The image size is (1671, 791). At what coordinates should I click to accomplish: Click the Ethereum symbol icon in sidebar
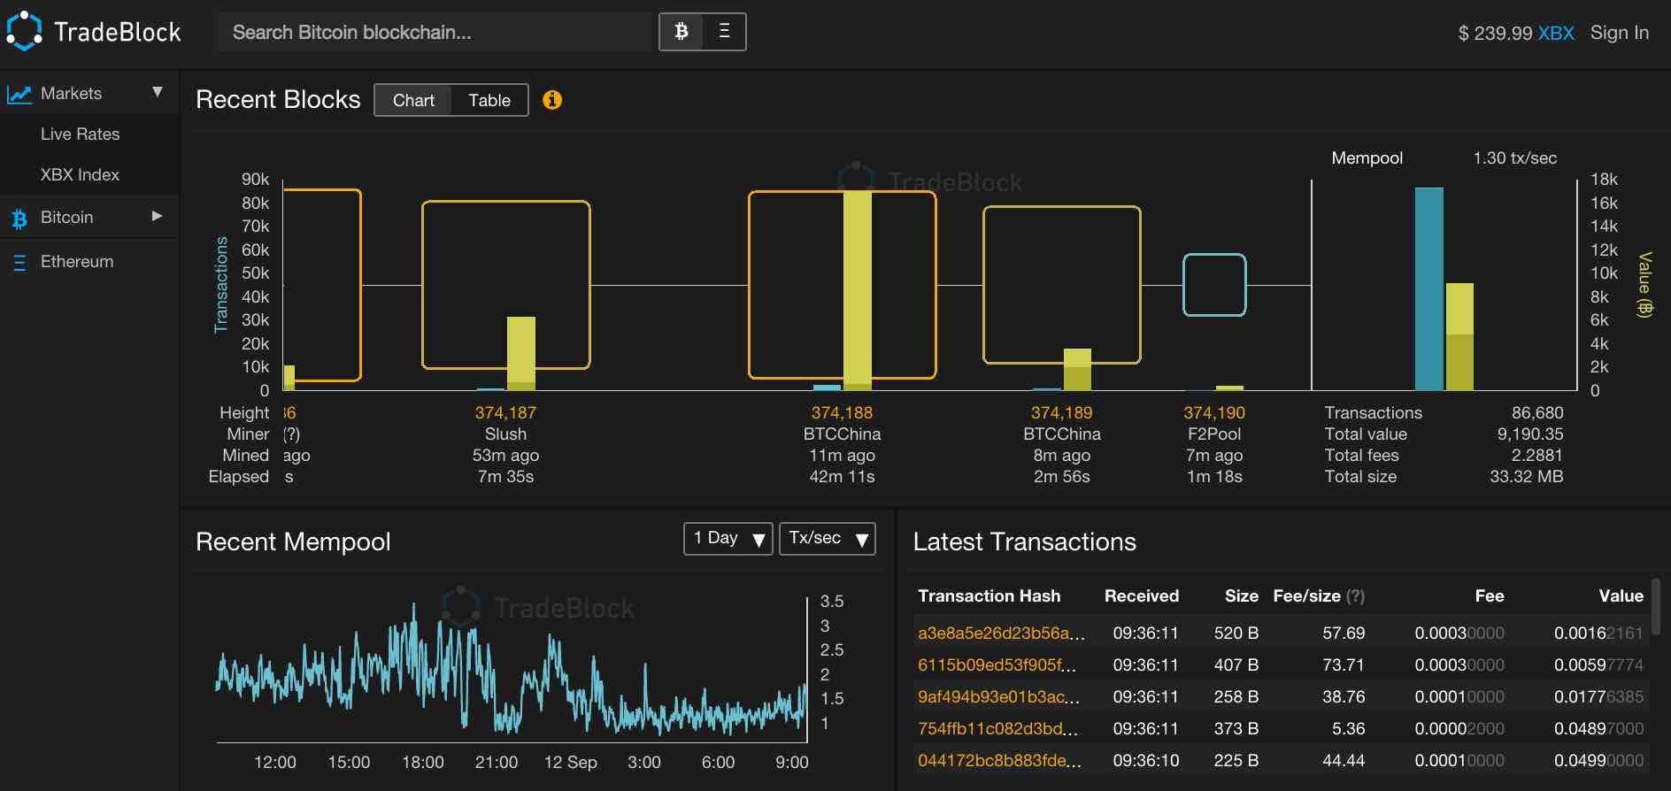[x=19, y=262]
